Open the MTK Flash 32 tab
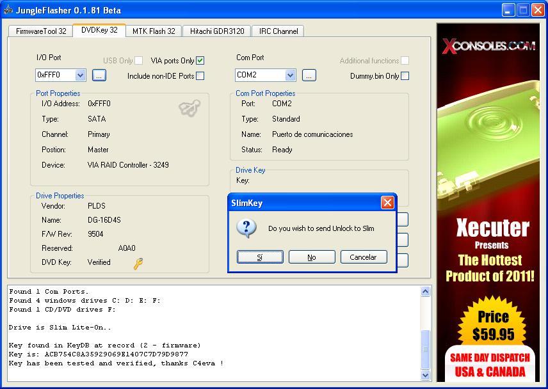 [154, 31]
